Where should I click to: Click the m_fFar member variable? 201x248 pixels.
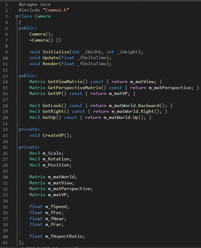pyautogui.click(x=53, y=225)
